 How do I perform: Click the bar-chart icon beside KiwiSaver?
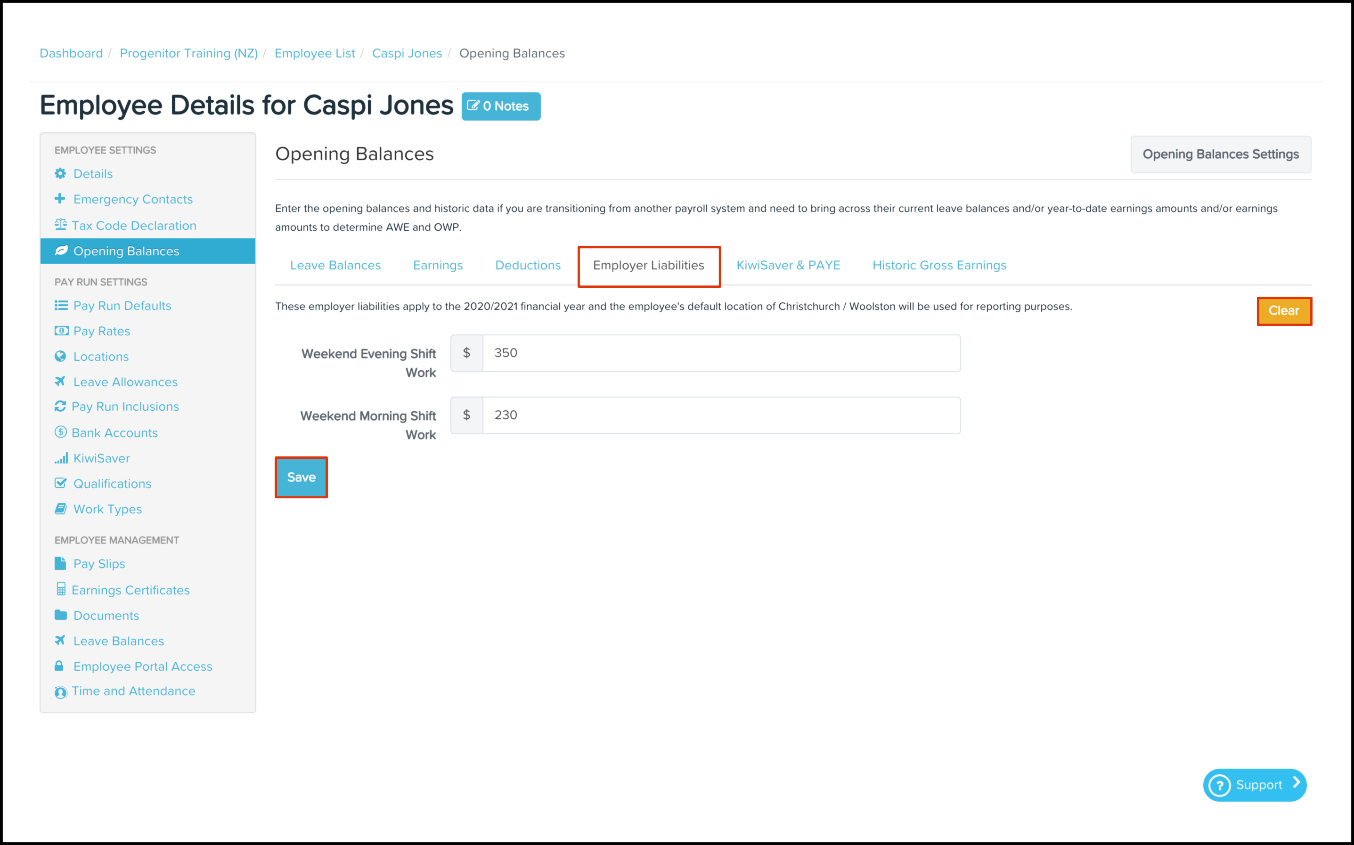click(60, 458)
